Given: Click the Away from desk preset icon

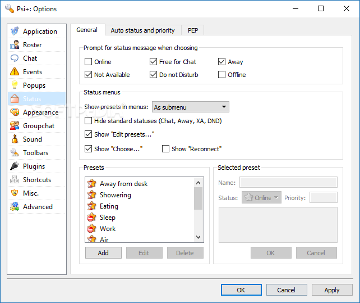Looking at the screenshot, I should [92, 184].
